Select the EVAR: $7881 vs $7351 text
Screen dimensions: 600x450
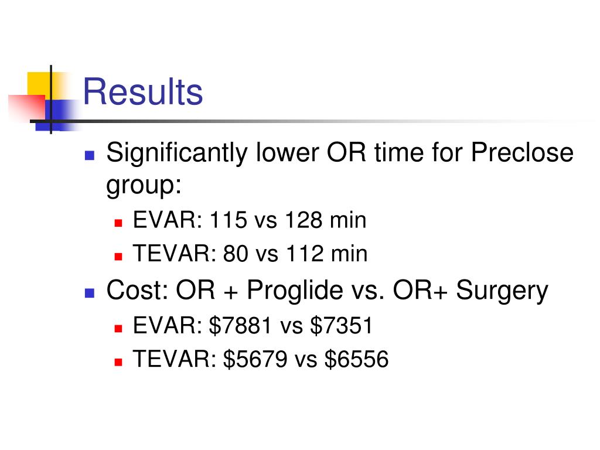253,326
